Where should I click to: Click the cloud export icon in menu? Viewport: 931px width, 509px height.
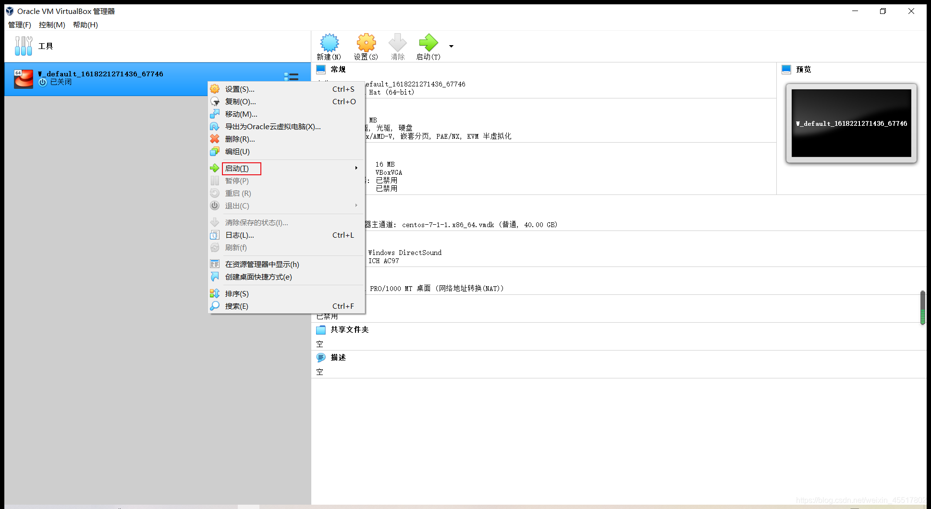(x=215, y=126)
